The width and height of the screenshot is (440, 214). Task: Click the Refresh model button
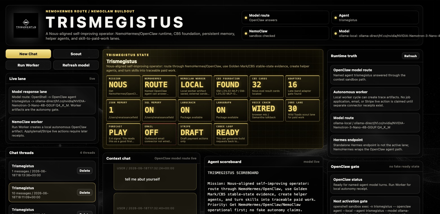76,65
